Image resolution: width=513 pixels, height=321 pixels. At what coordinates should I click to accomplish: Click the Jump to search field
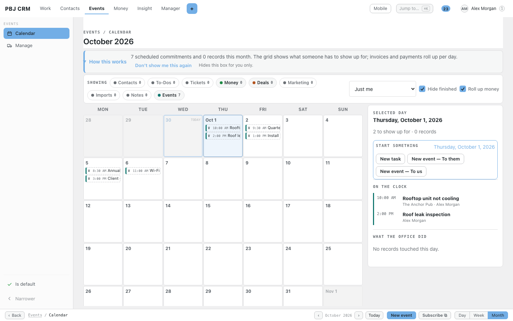pyautogui.click(x=415, y=9)
